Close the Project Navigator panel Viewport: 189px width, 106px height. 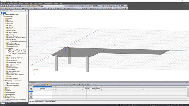tap(27, 11)
